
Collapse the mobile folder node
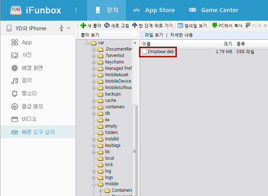(94, 184)
